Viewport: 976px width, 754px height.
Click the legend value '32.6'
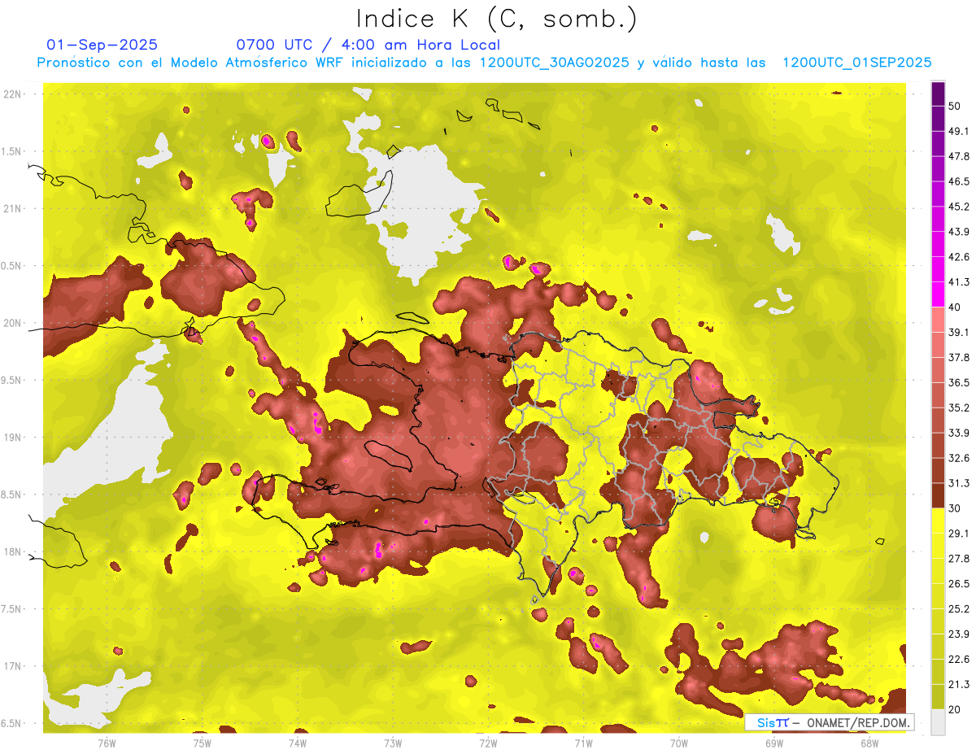click(x=959, y=458)
